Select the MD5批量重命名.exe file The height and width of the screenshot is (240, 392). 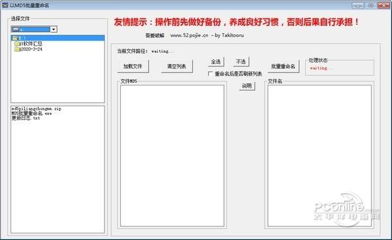click(31, 113)
